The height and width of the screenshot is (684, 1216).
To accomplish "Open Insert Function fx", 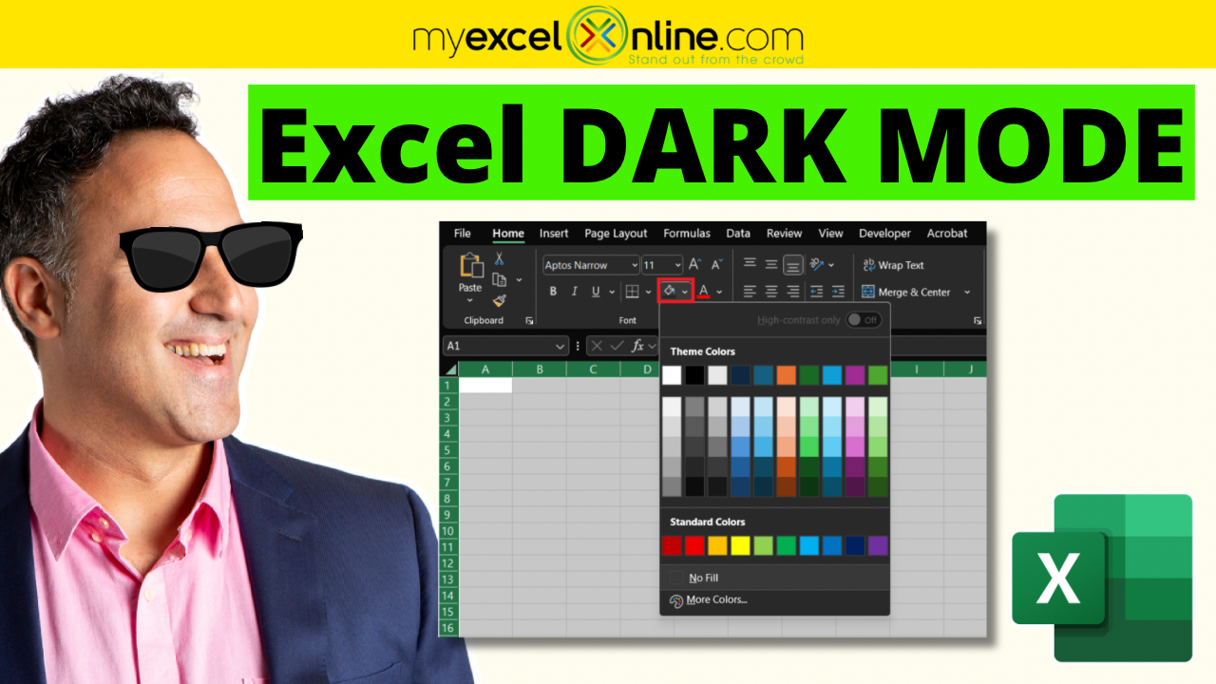I will click(x=638, y=346).
